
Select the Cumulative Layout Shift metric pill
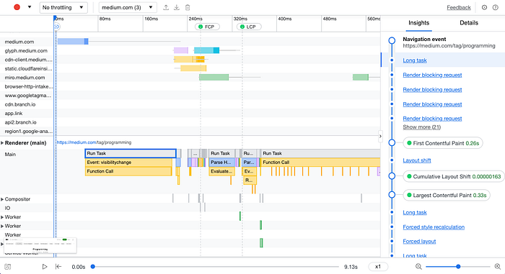click(x=454, y=176)
